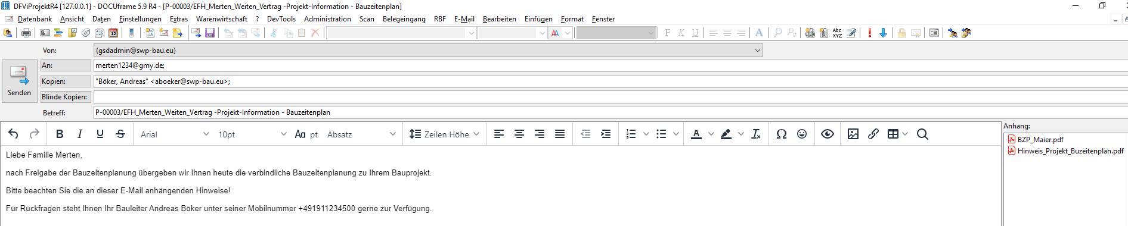Viewport: 1128px width, 226px height.
Task: Open the Belegeingang menu
Action: (404, 19)
